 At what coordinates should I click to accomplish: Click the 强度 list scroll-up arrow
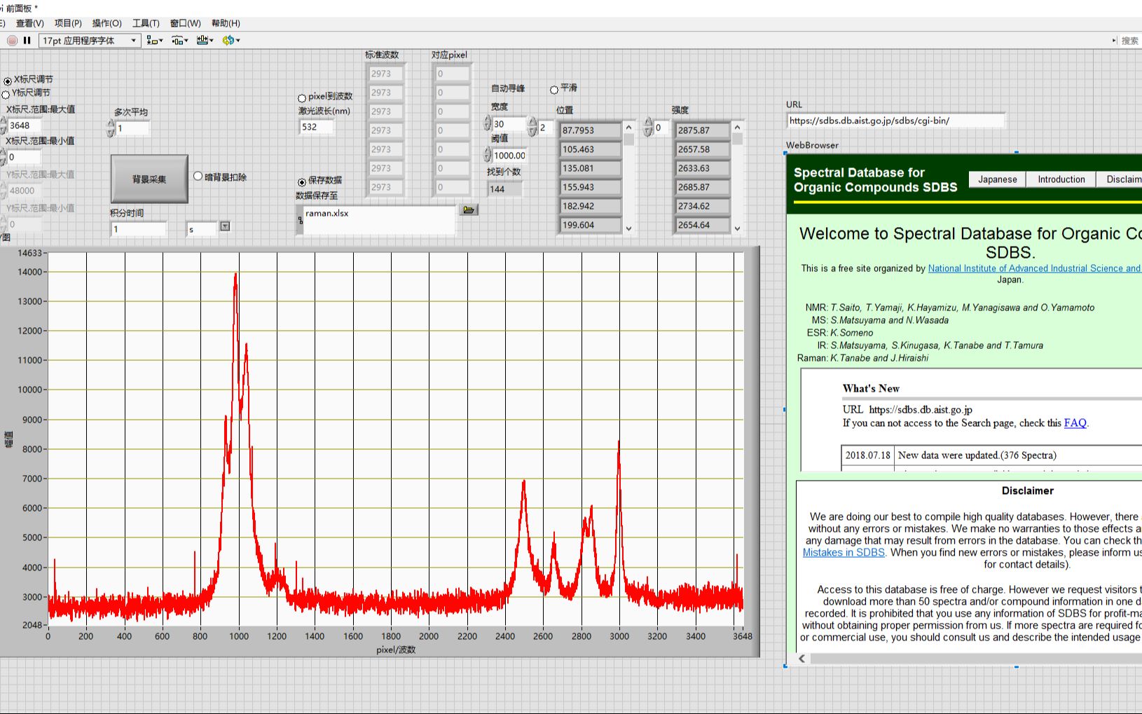pos(737,128)
